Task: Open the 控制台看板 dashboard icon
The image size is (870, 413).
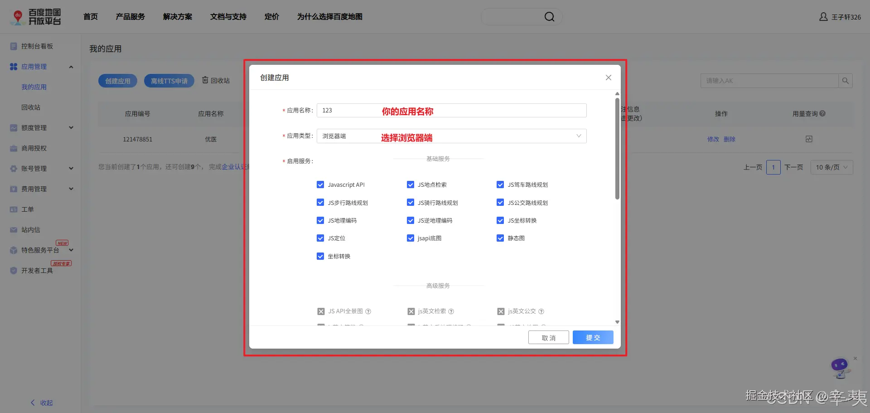Action: 14,46
